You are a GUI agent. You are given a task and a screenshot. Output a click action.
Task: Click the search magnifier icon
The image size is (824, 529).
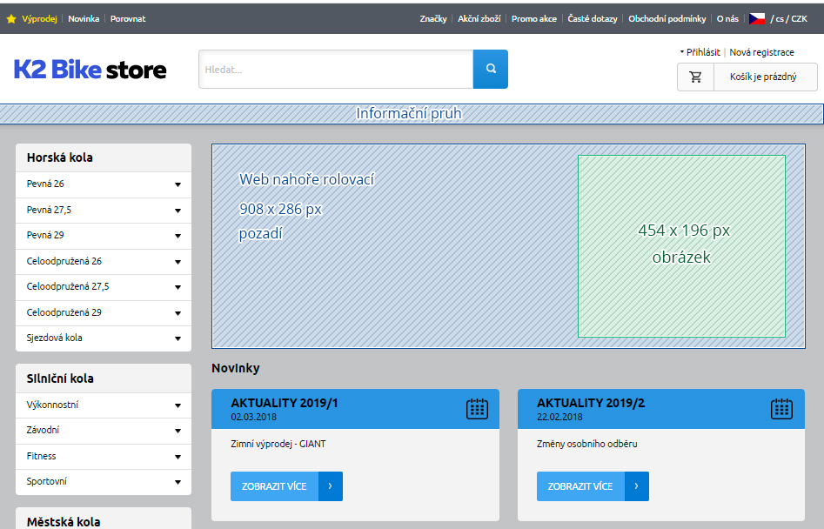pos(490,69)
